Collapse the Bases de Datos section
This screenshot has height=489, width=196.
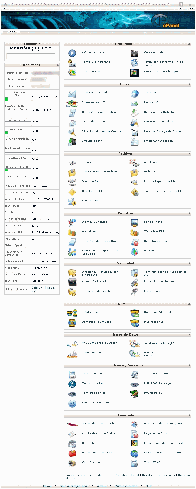189,335
